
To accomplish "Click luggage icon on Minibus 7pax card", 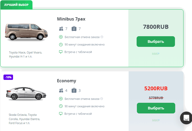I will (74, 28).
